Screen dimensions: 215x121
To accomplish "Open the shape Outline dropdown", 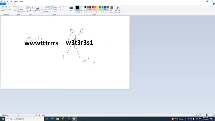I will click(x=63, y=7).
